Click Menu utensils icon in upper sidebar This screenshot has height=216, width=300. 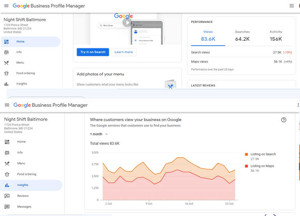7,63
